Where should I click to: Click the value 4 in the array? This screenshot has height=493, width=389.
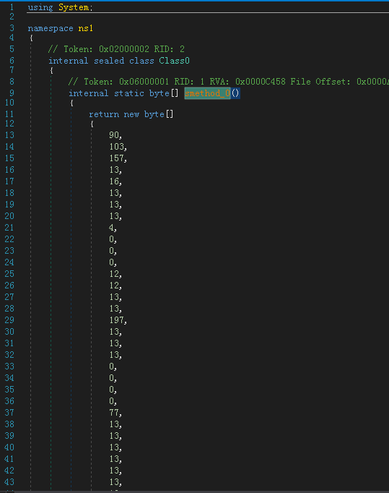111,227
